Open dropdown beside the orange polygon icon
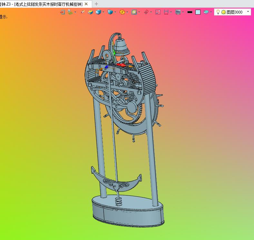 pos(127,12)
